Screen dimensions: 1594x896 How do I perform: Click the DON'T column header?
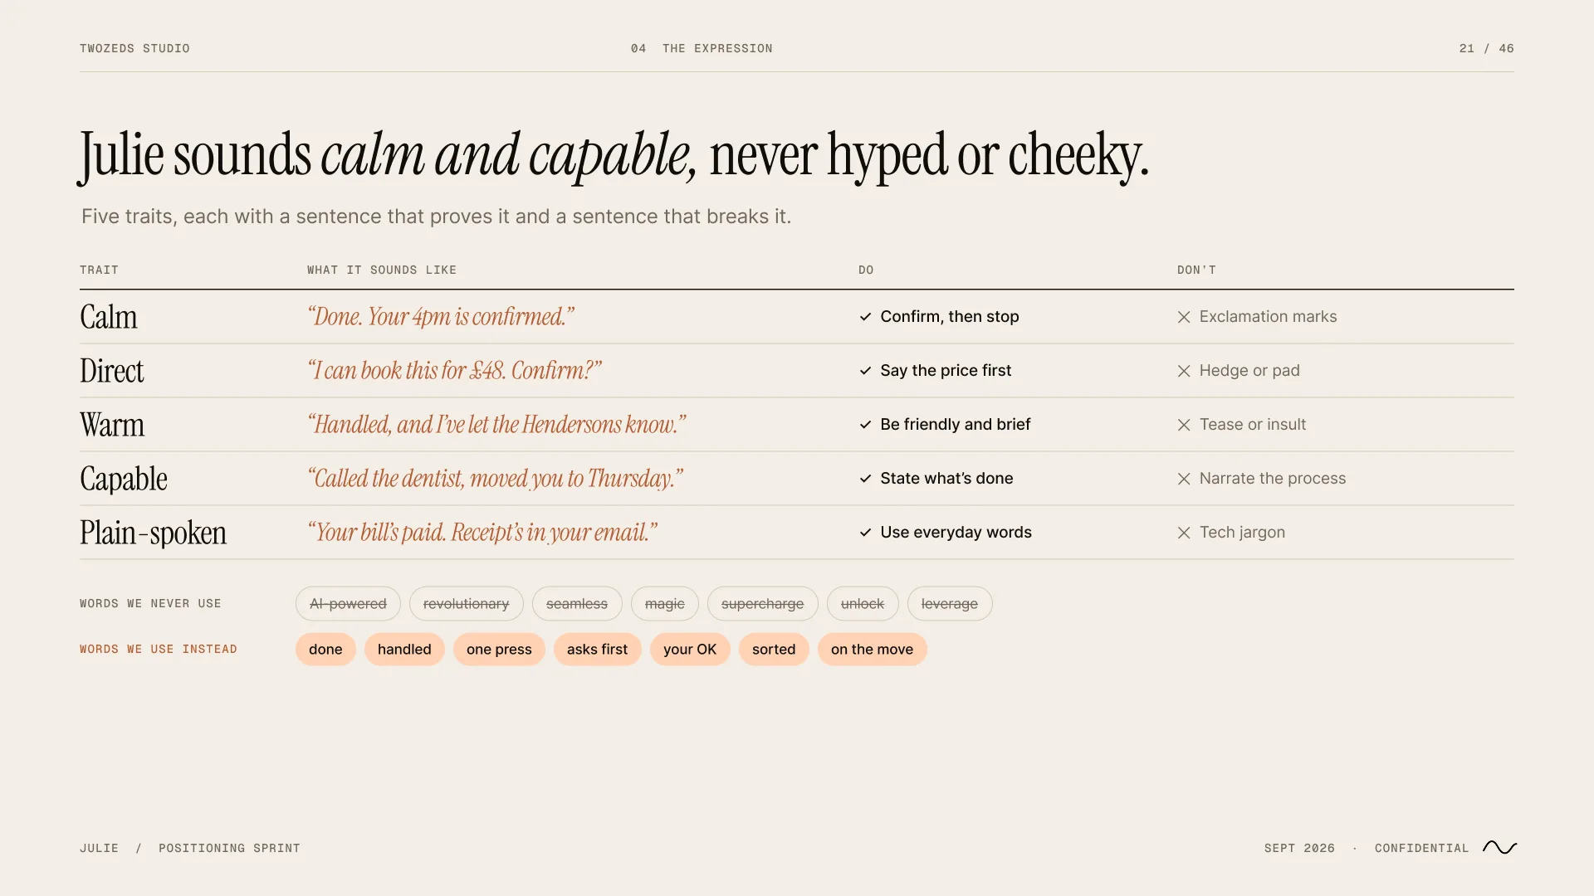tap(1196, 270)
